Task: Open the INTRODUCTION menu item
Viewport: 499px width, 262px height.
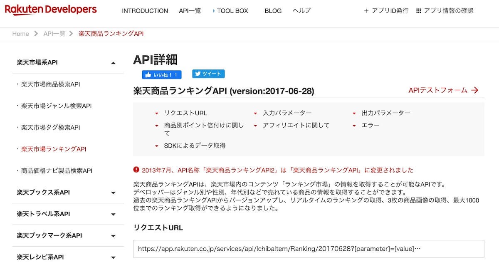Action: [145, 11]
